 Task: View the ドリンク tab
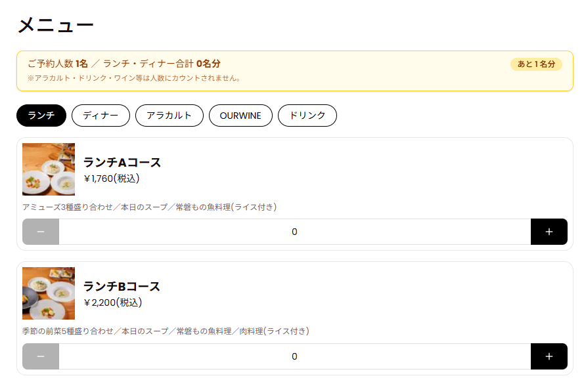coord(307,116)
